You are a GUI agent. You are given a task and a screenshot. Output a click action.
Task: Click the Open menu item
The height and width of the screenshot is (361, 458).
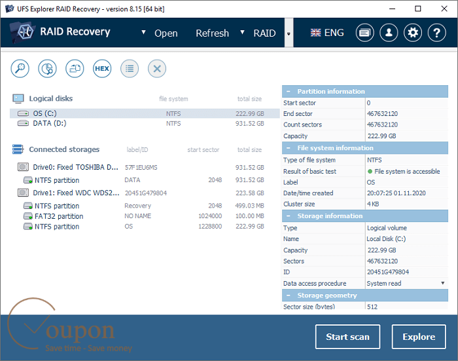(166, 33)
